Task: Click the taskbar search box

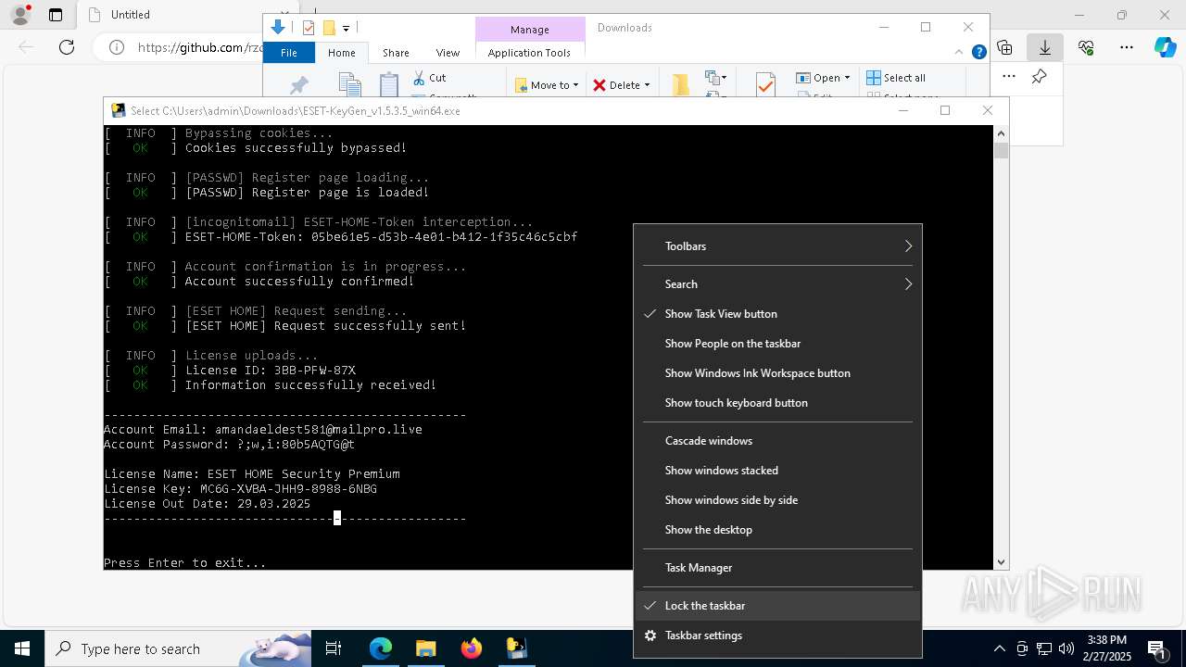Action: click(178, 648)
